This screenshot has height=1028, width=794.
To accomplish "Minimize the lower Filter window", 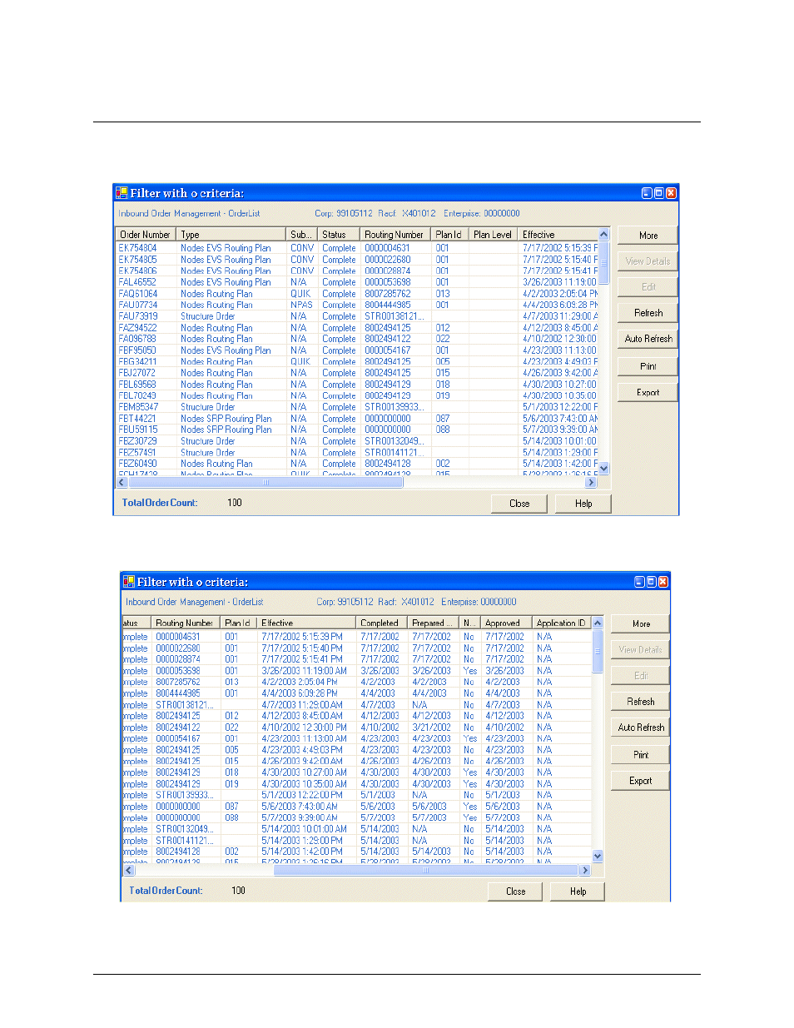I will tap(639, 582).
